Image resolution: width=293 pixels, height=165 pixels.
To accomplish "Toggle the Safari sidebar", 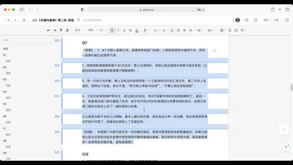I will (22, 9).
